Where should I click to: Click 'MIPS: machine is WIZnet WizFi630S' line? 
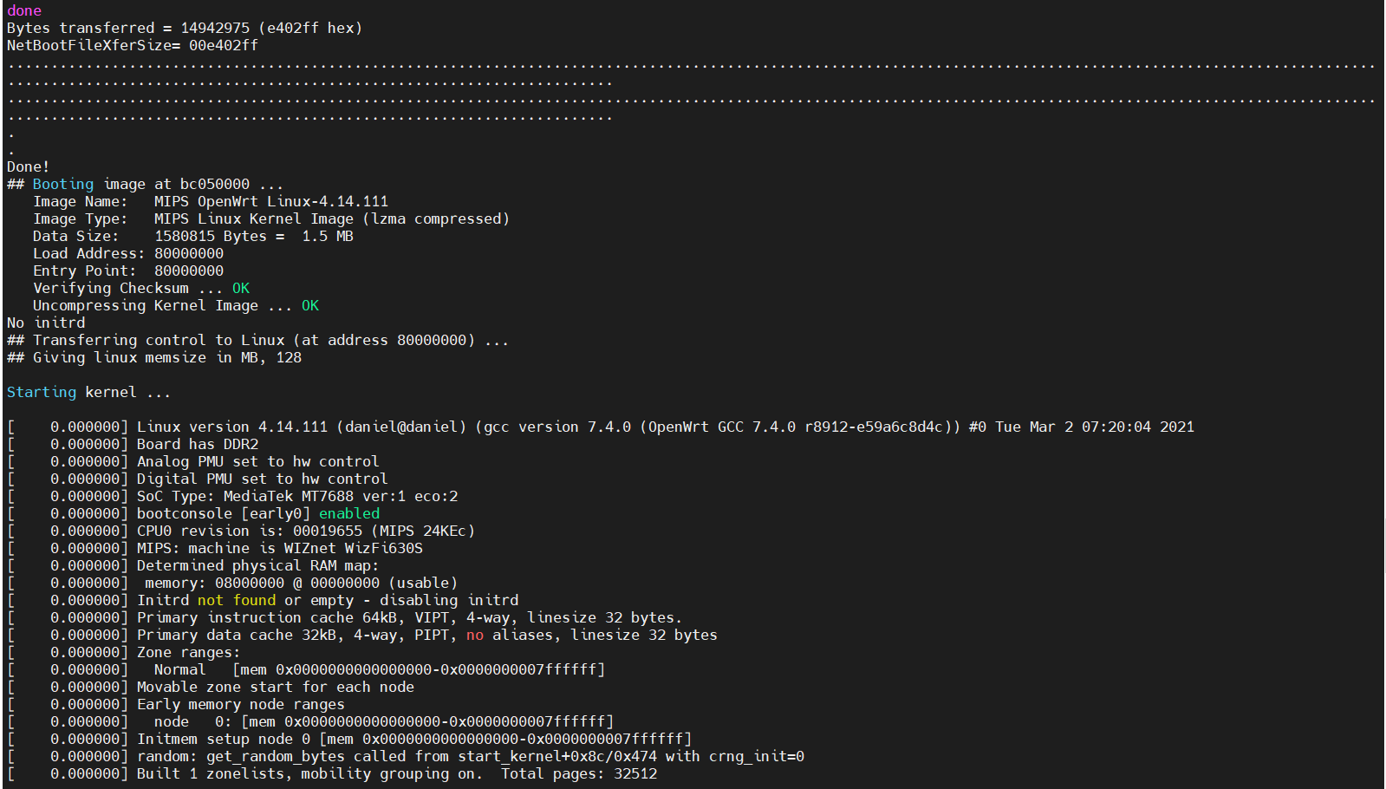click(x=215, y=548)
